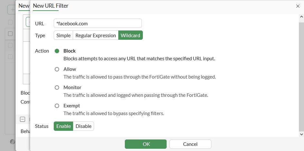Enable the URL filter status
304x151 pixels.
(63, 126)
